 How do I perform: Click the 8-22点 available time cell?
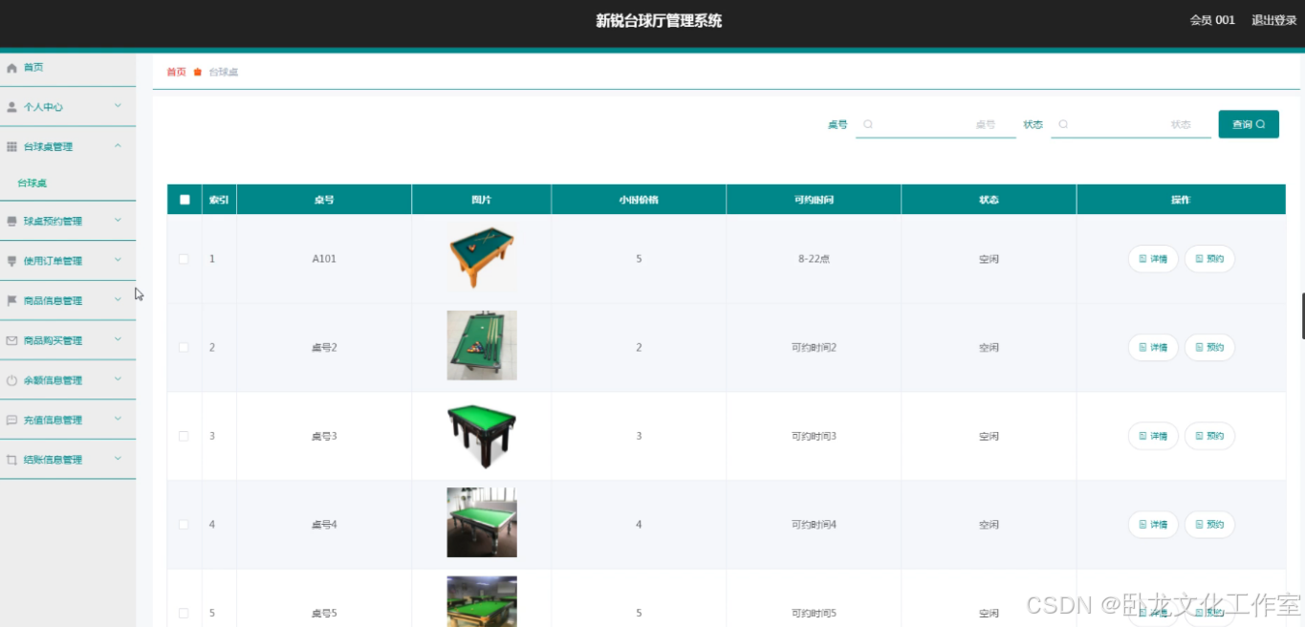coord(814,259)
